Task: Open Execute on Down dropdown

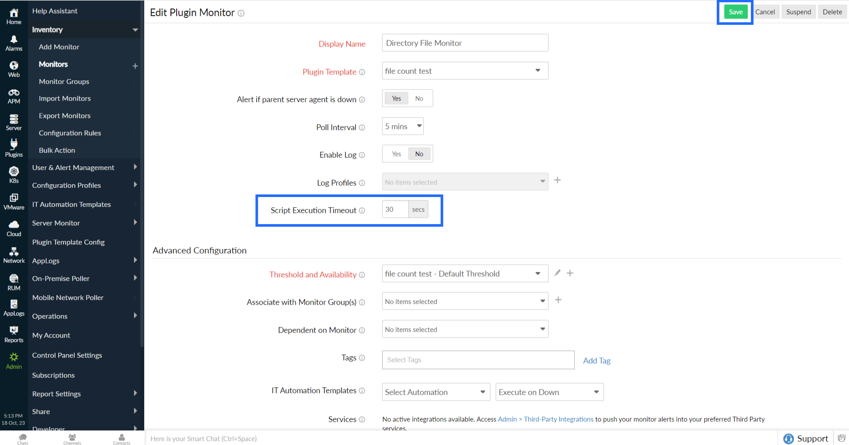Action: (x=549, y=392)
